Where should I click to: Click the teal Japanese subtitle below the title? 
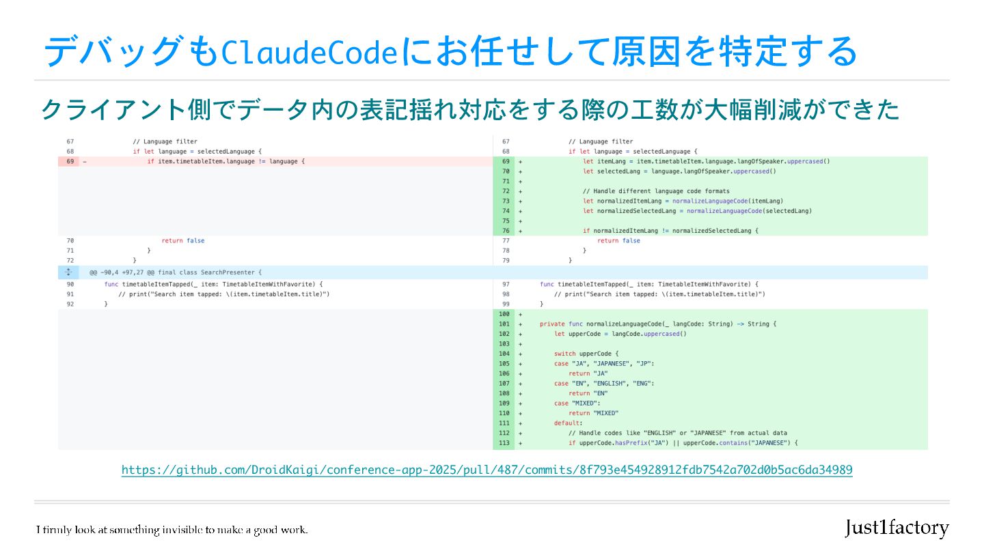pyautogui.click(x=470, y=110)
